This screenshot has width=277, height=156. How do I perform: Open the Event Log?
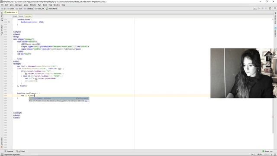pyautogui.click(x=267, y=151)
